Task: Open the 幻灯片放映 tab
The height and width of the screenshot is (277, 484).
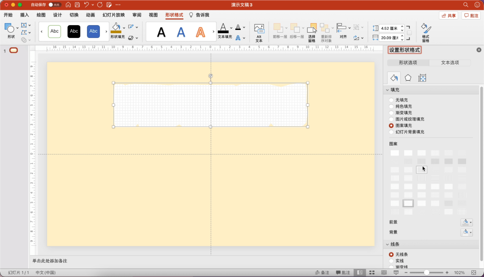Action: [113, 15]
